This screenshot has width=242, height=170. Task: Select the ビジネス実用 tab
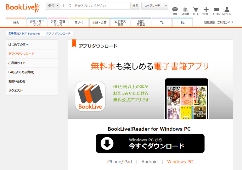tap(120, 23)
